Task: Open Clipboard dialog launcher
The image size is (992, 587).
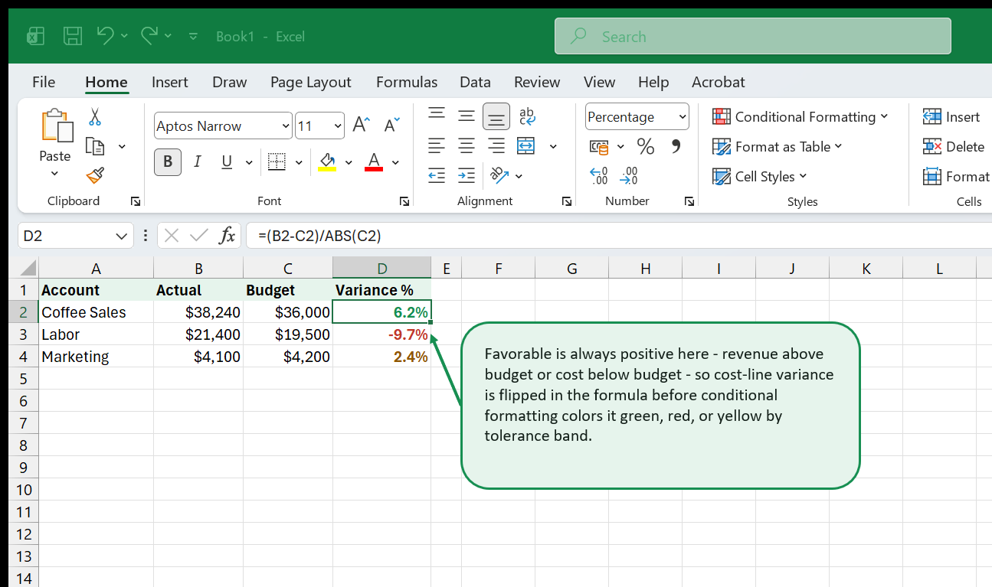Action: [x=136, y=201]
